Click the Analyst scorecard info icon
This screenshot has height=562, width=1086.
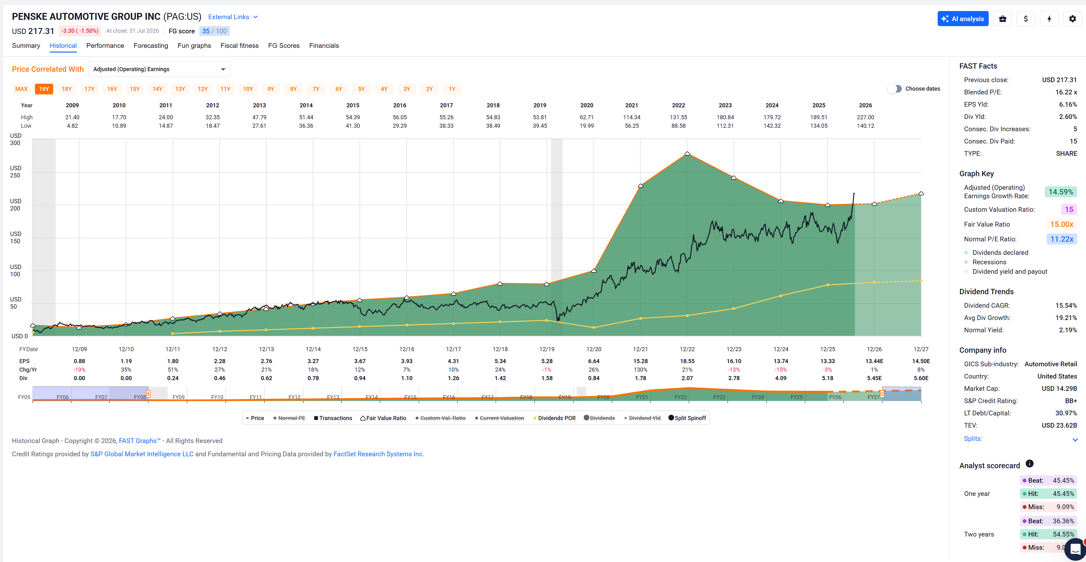(x=1030, y=464)
